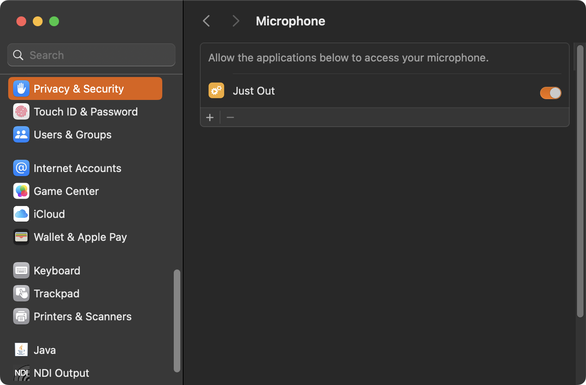The image size is (586, 385).
Task: Select Trackpad settings entry
Action: (85, 293)
